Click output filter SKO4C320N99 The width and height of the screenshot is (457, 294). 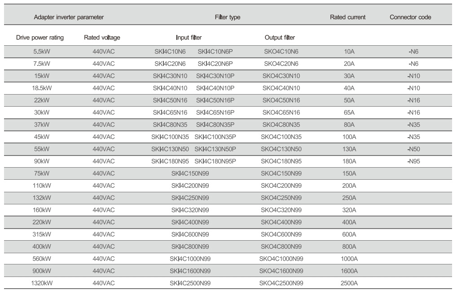281,211
